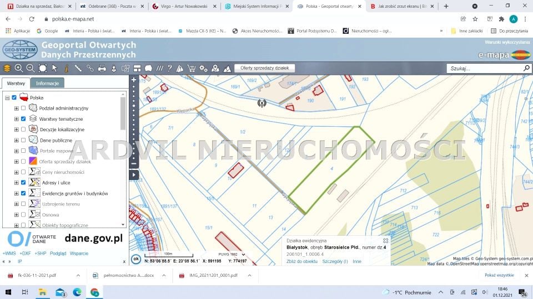
Task: Click the polygon shape toolbar icon
Action: click(x=148, y=68)
